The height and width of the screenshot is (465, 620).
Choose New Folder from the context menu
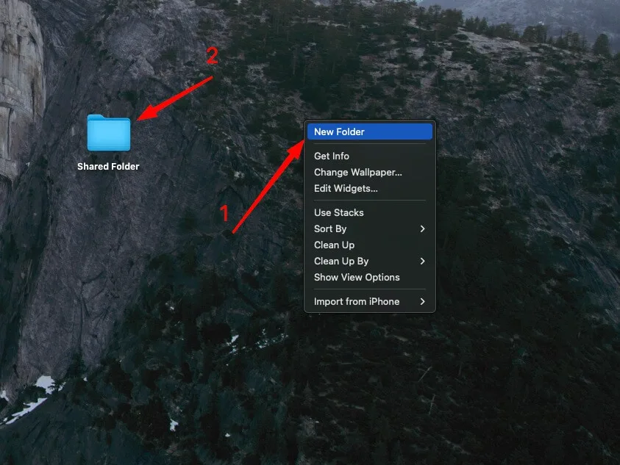(370, 131)
